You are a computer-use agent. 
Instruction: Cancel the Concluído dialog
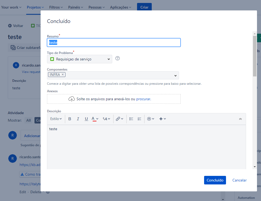[239, 180]
